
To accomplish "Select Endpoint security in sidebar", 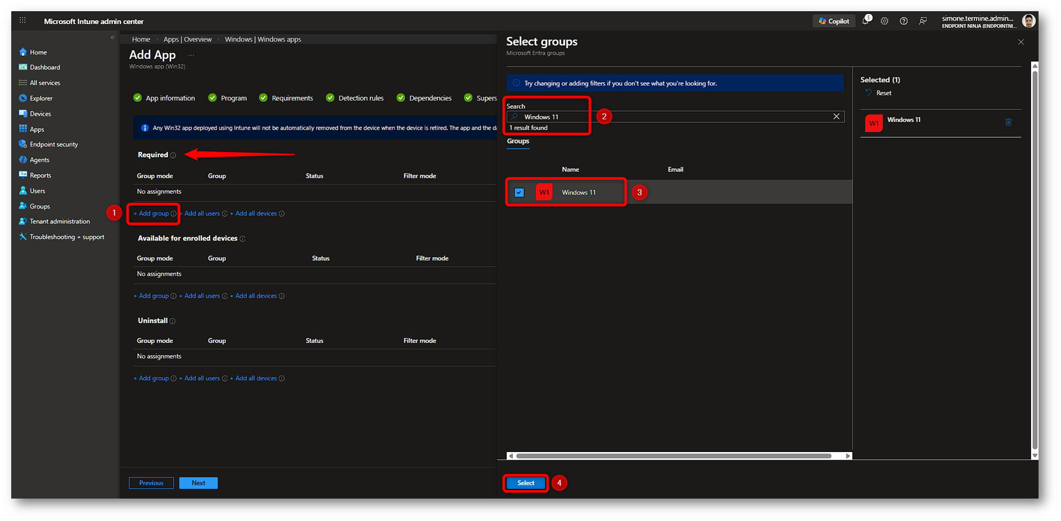I will pos(53,144).
